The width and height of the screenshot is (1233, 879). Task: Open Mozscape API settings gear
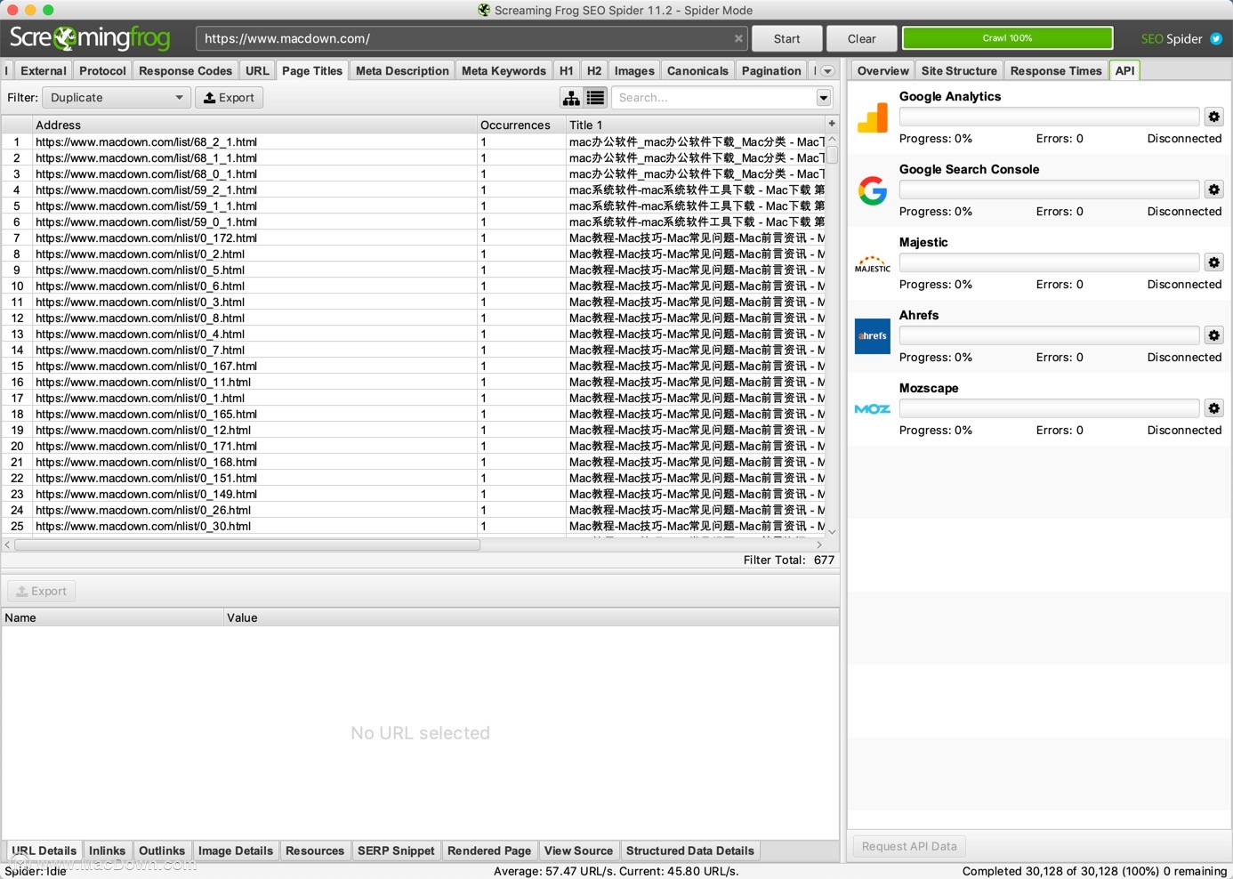[x=1213, y=408]
